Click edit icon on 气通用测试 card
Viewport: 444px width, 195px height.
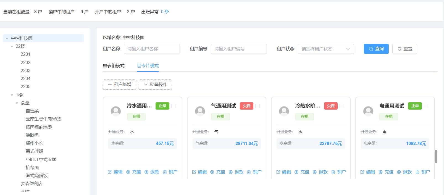click(x=194, y=172)
